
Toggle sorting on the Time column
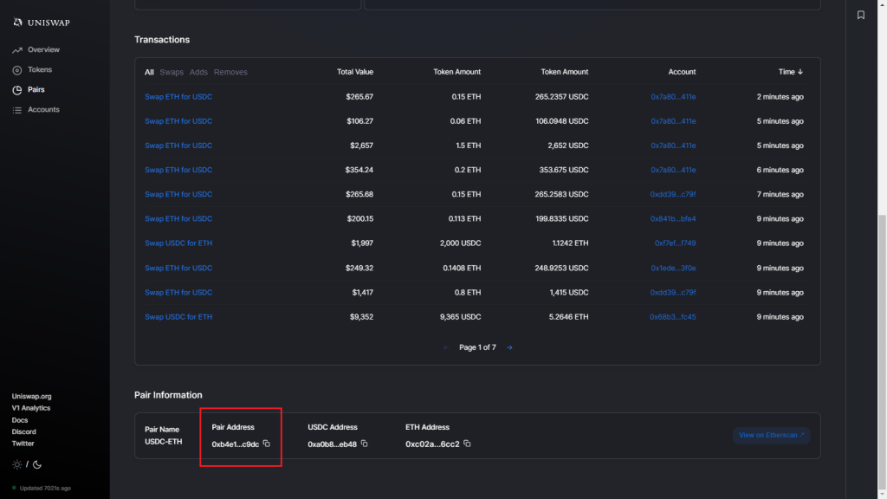coord(790,72)
